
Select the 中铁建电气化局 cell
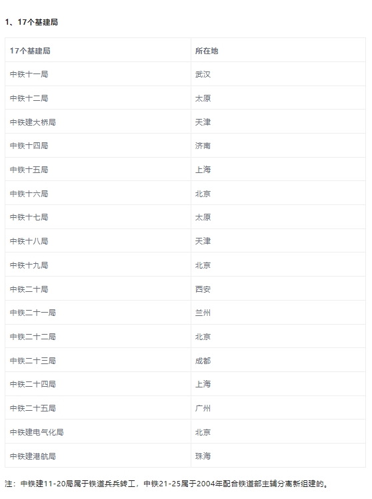98,432
